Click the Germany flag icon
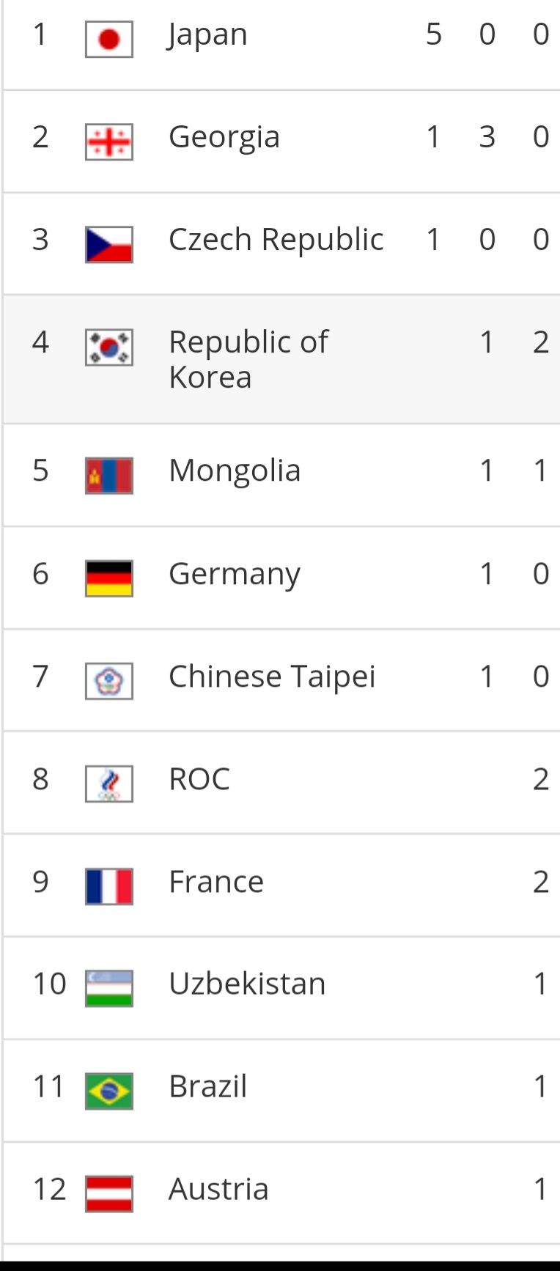The height and width of the screenshot is (1271, 560). point(109,578)
